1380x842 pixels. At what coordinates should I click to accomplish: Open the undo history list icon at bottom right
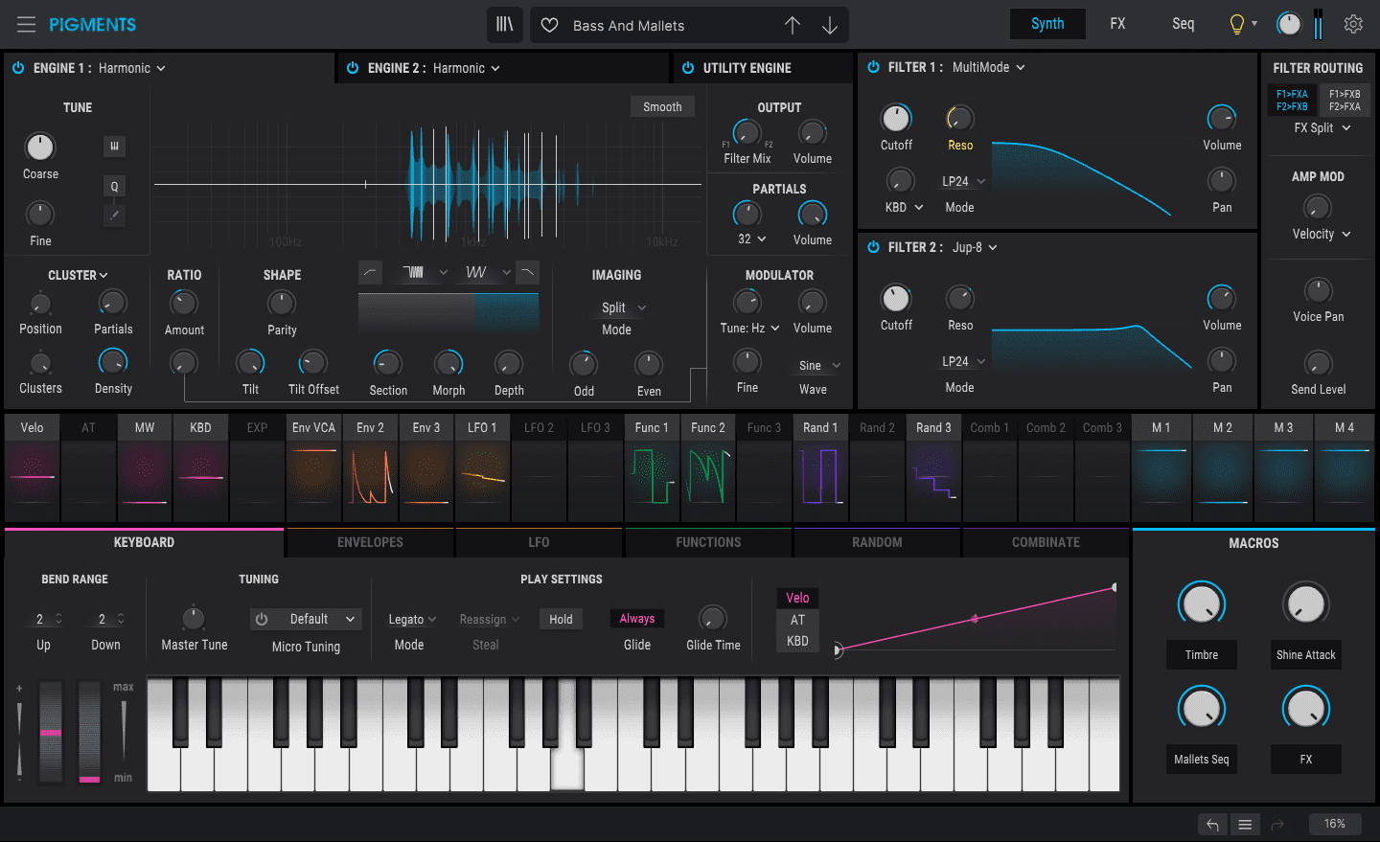(1245, 824)
